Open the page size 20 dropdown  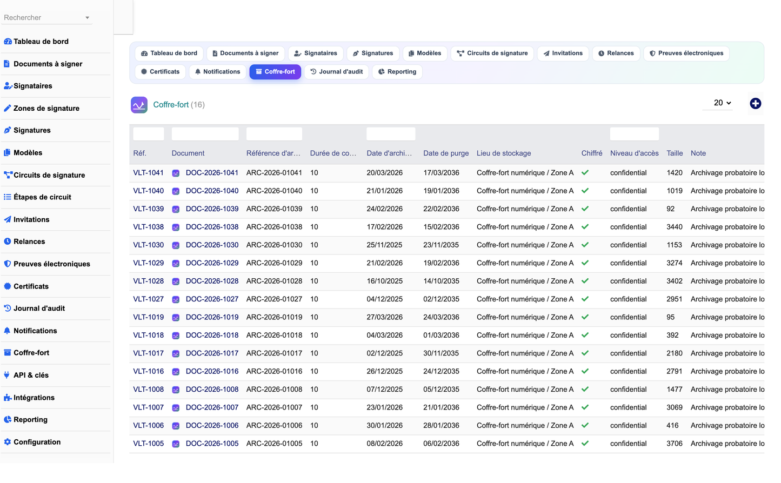click(722, 103)
